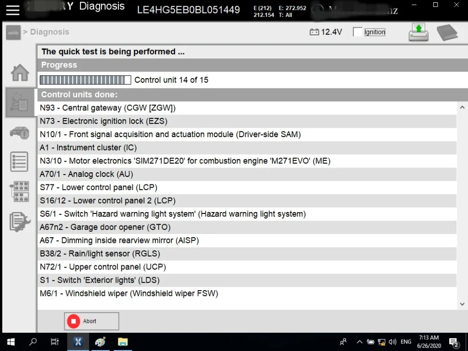The height and width of the screenshot is (351, 468).
Task: Select M6/1 - Windshield wiper row
Action: (247, 293)
